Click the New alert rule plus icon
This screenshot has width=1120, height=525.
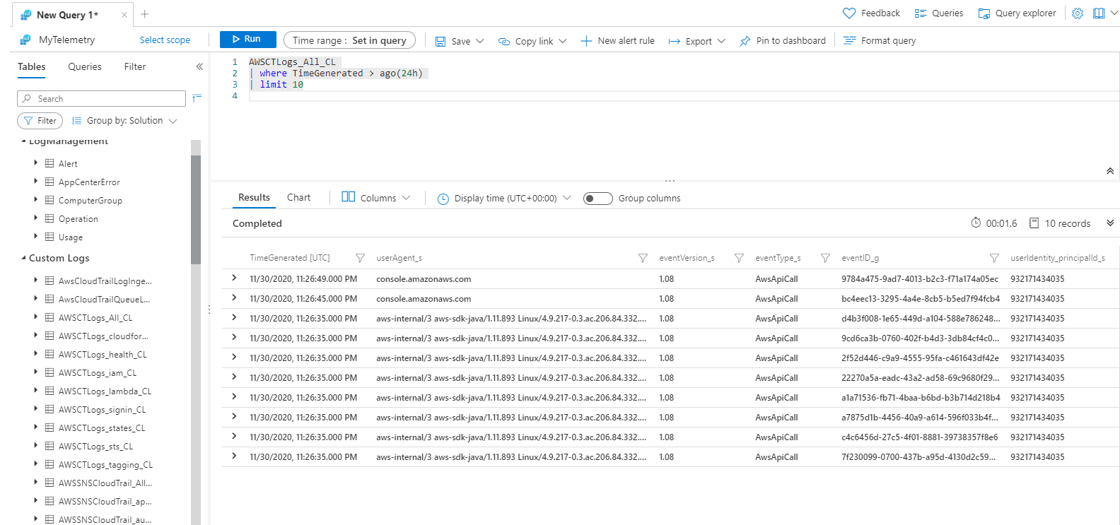[586, 41]
